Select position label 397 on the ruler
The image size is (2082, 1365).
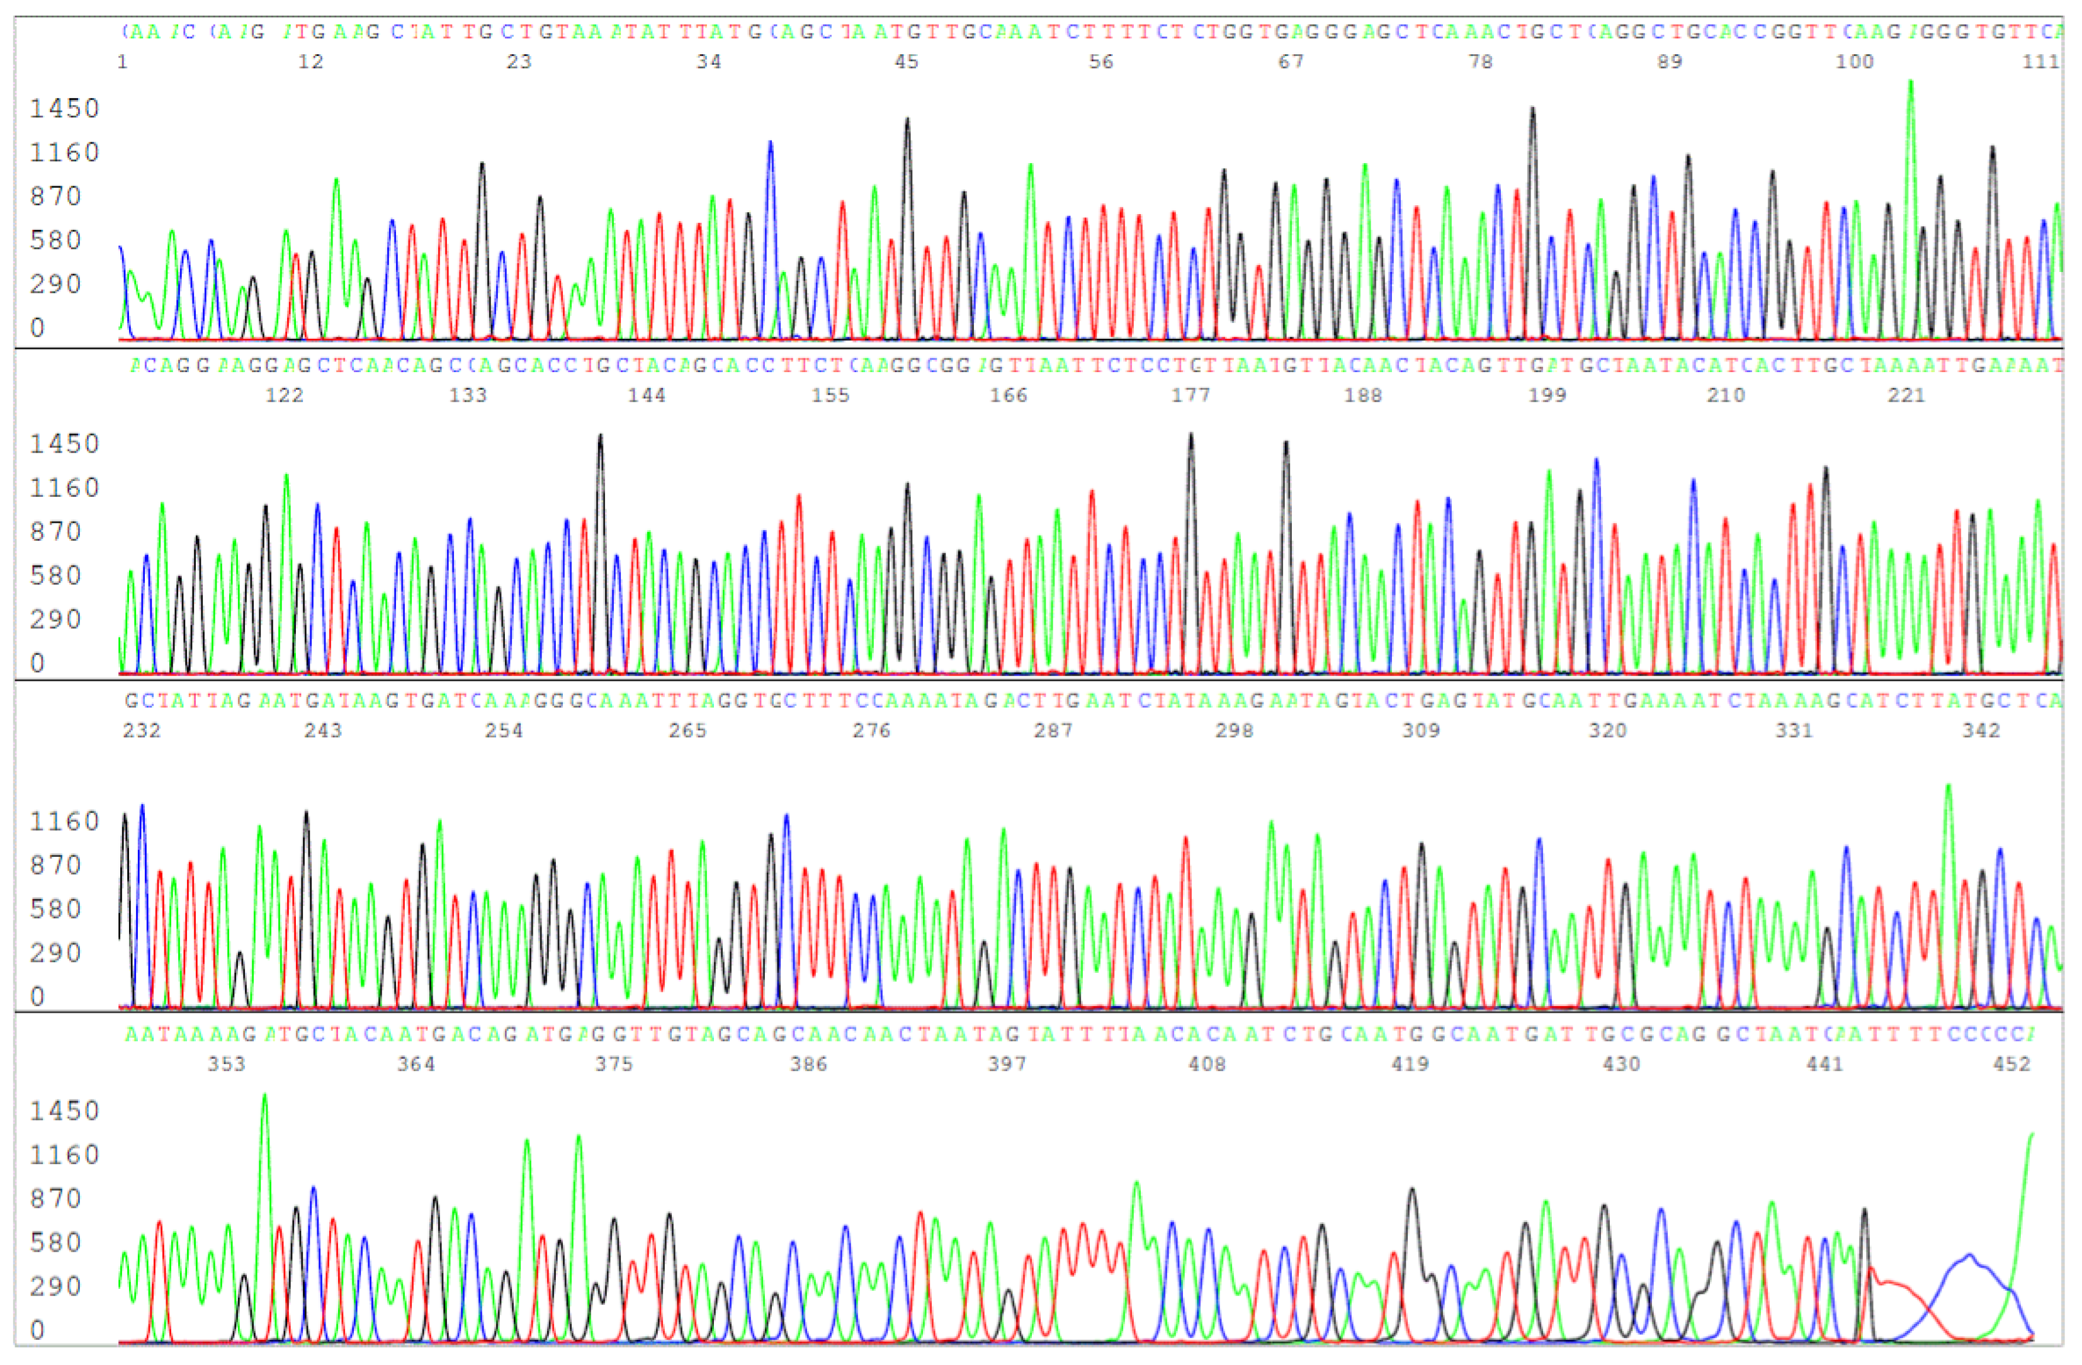1007,1064
